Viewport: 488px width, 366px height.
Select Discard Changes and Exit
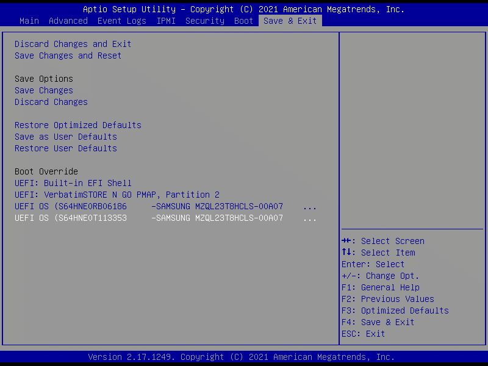[73, 44]
